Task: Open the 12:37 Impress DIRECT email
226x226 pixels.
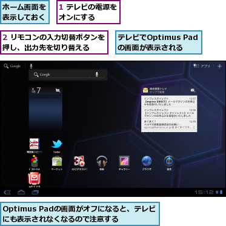Action: 169,102
